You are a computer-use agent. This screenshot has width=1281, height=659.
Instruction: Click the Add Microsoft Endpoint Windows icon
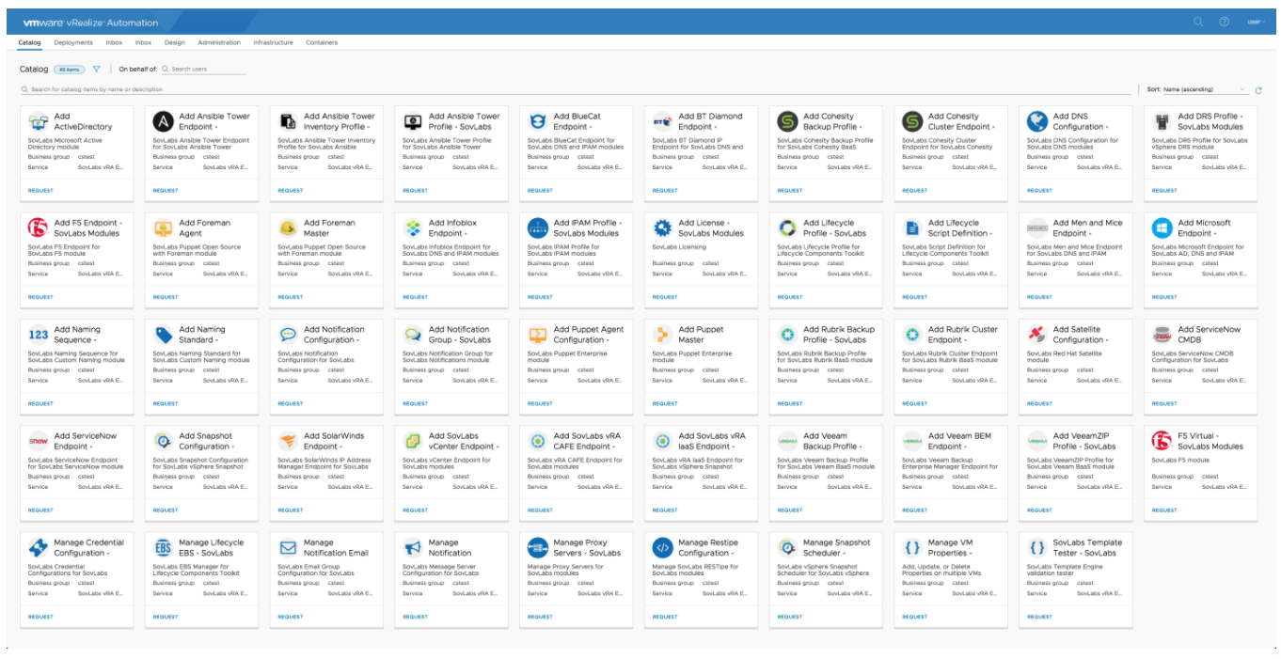click(x=1162, y=228)
